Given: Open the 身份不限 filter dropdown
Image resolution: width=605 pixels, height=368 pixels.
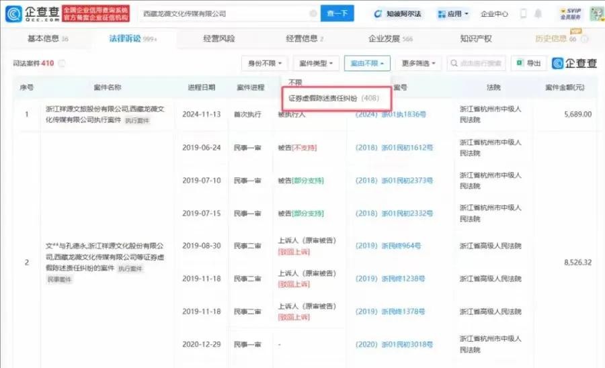Looking at the screenshot, I should [265, 64].
